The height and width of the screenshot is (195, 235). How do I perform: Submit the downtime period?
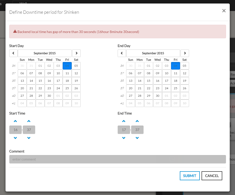pyautogui.click(x=190, y=176)
